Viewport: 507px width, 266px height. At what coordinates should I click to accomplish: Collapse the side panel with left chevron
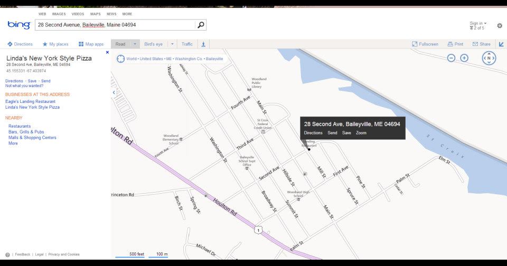click(114, 92)
